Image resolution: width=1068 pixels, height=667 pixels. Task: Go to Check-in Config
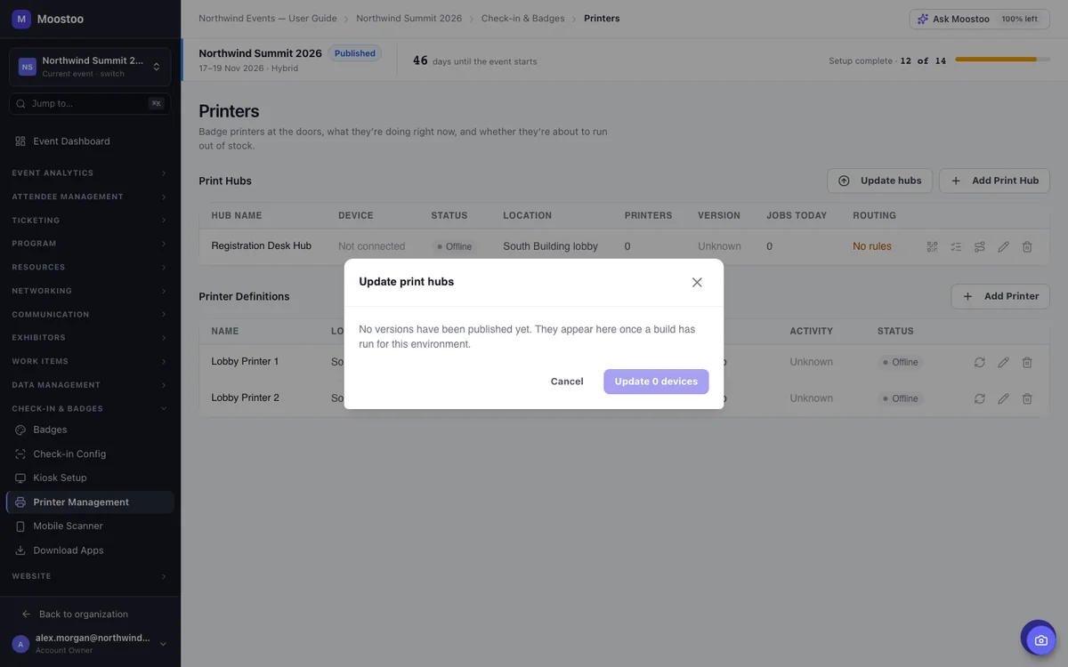point(90,454)
